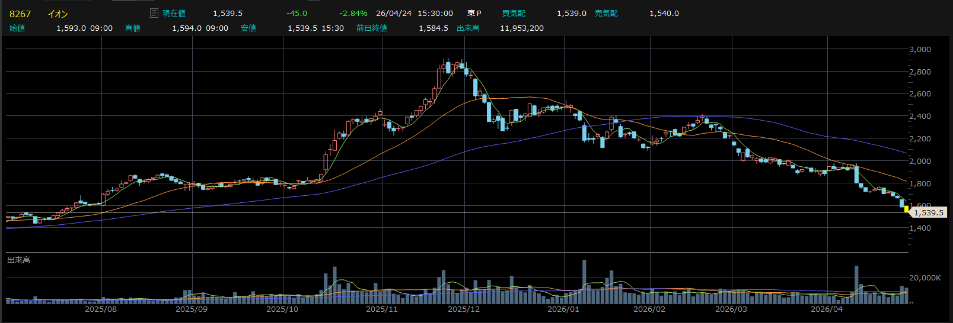This screenshot has height=323, width=953.
Task: Click the 2026/04 date axis label
Action: pos(826,309)
